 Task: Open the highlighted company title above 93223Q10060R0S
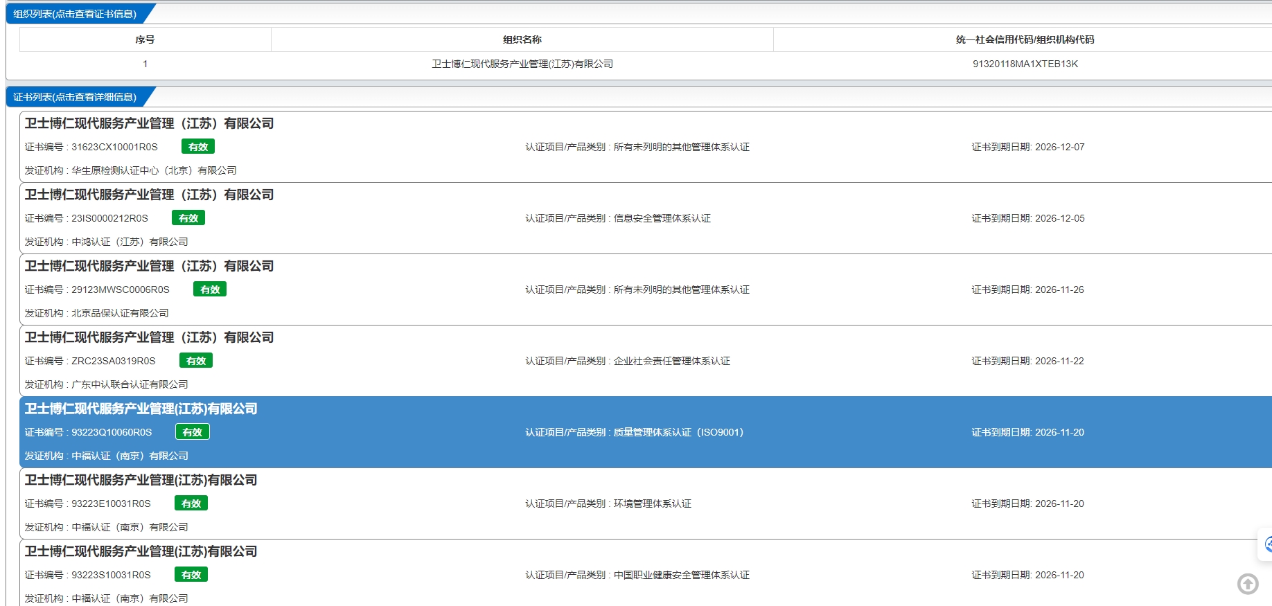click(x=141, y=409)
